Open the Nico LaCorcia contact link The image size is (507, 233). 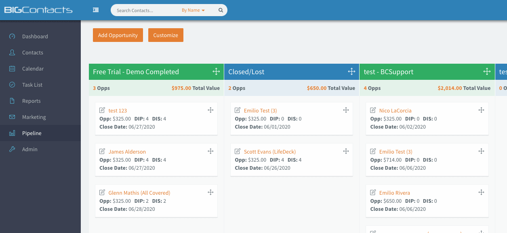tap(396, 110)
